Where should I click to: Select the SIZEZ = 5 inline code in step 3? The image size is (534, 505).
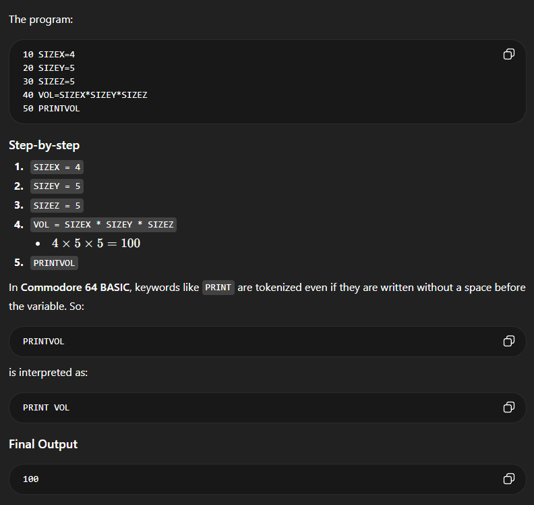click(57, 205)
